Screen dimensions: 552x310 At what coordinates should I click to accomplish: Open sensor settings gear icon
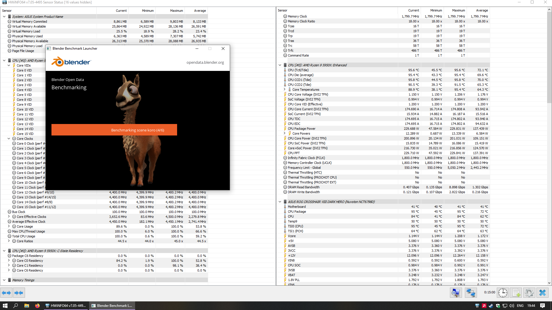click(x=529, y=293)
